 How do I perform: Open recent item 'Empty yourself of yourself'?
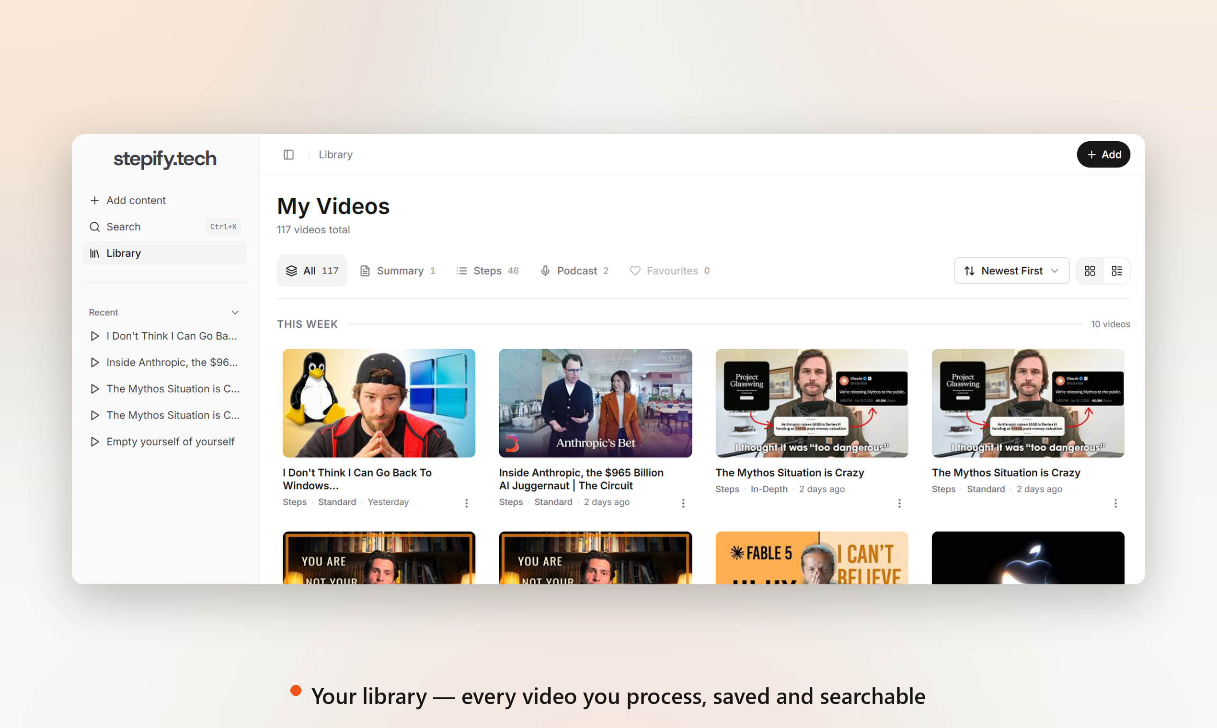point(165,442)
